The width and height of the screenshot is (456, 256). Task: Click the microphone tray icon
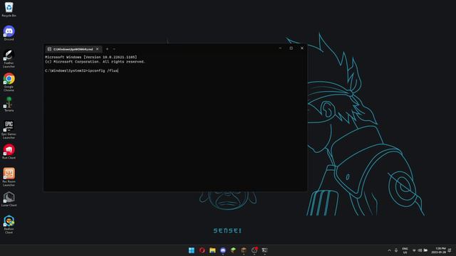(x=396, y=250)
